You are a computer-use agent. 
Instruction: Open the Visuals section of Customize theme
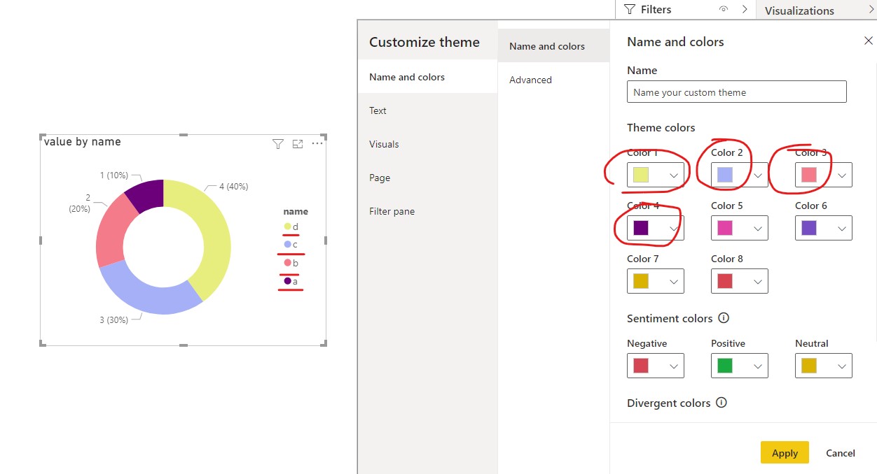[427, 144]
